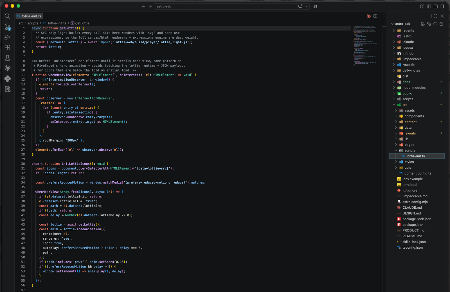Viewport: 450px width, 292px height.
Task: Open the Python view in activity bar
Action: point(8,79)
